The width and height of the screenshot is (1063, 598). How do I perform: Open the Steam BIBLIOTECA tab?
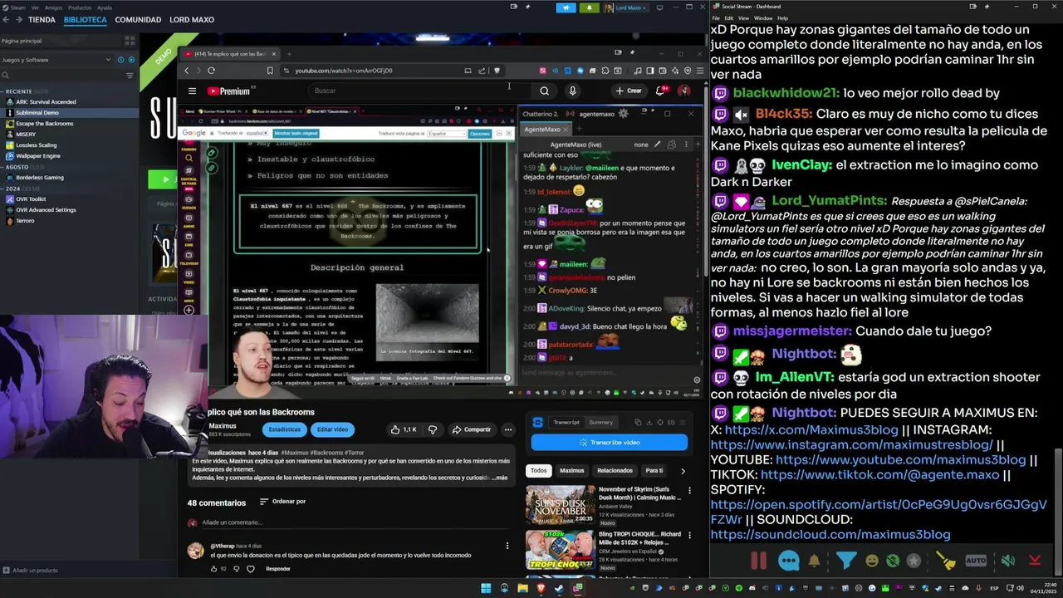pyautogui.click(x=85, y=19)
